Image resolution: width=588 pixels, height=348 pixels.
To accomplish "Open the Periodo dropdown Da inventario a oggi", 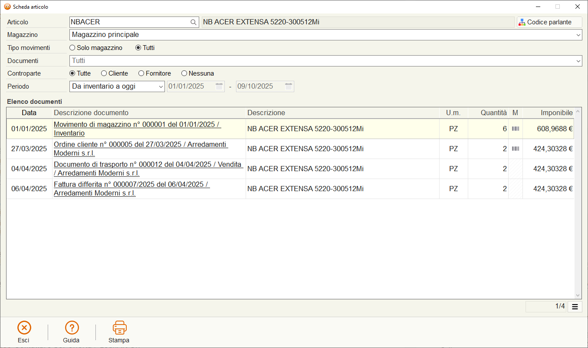I will tap(117, 86).
